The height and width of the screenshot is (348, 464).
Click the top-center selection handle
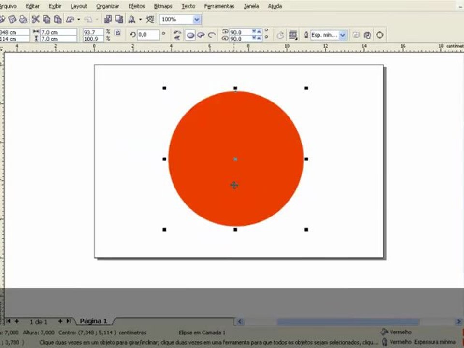(235, 88)
